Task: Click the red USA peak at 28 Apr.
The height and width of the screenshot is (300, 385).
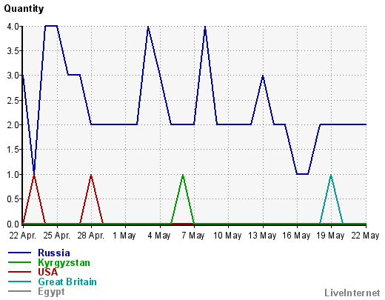Action: (x=91, y=175)
